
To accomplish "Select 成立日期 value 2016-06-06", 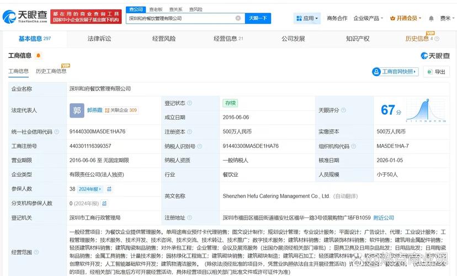I will 236,117.
